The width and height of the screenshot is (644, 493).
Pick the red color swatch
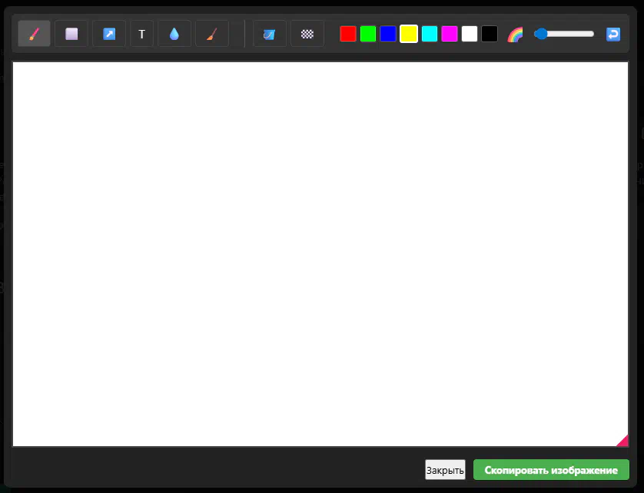(x=348, y=34)
